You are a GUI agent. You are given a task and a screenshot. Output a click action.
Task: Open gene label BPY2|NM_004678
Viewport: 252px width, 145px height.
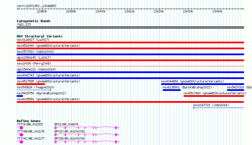[x=66, y=124]
